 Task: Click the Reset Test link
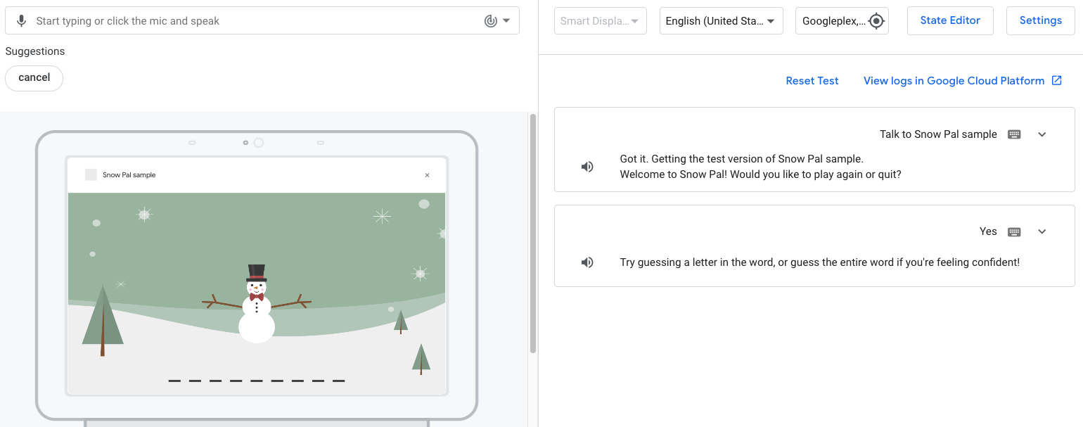point(812,81)
